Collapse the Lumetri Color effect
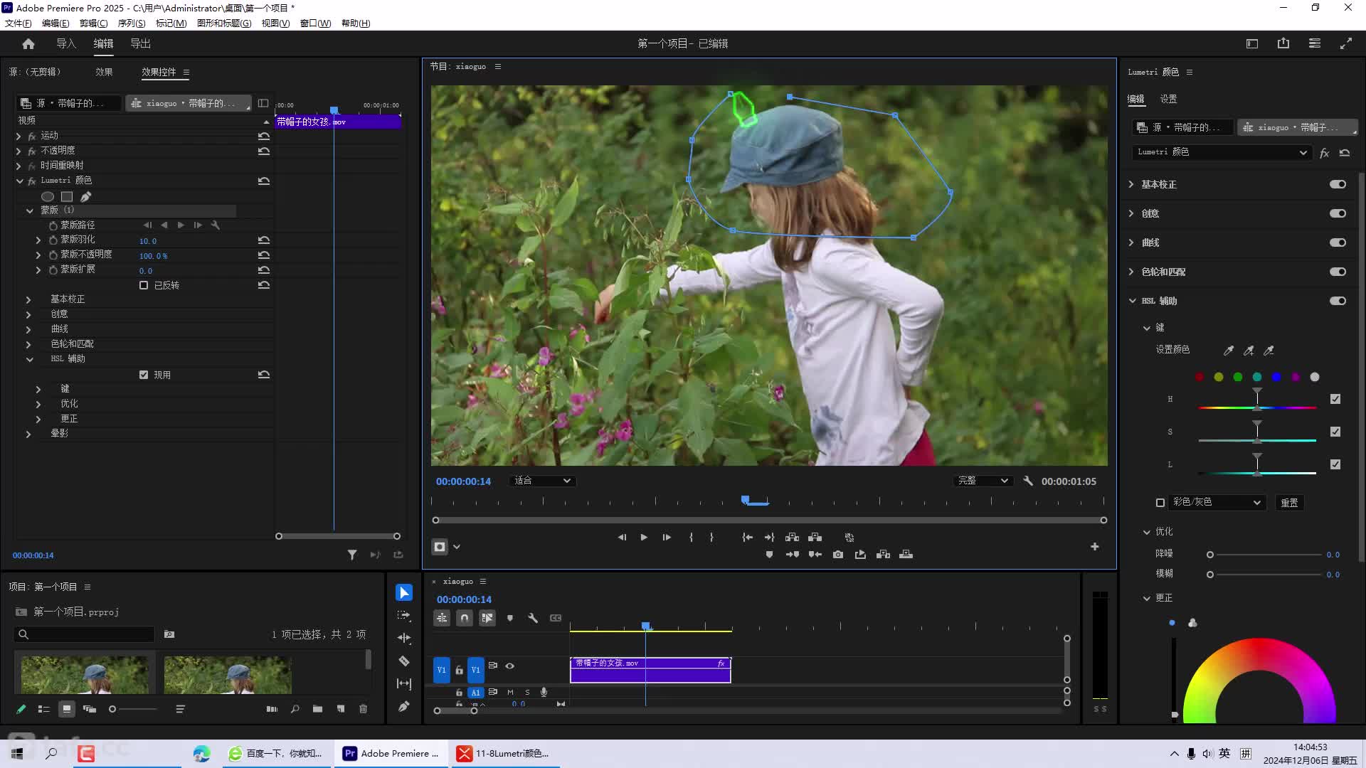This screenshot has height=768, width=1366. point(20,181)
